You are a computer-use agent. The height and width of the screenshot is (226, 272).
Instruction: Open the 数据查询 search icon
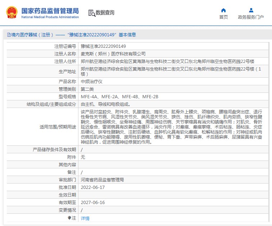(x=92, y=13)
